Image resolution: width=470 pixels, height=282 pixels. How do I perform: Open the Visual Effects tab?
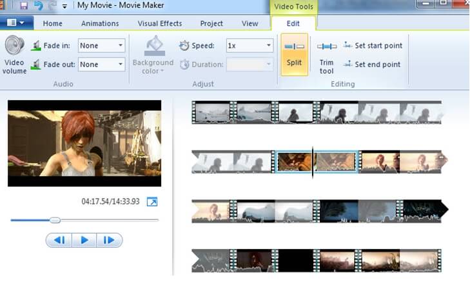[x=160, y=23]
